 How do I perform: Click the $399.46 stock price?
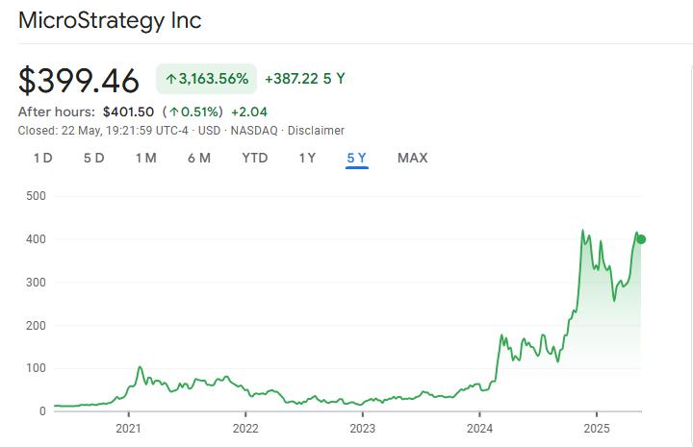coord(79,80)
